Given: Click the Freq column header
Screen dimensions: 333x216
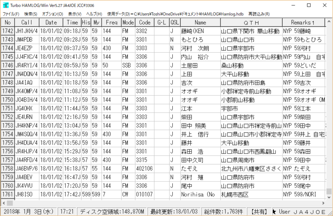Looking at the screenshot, I should 112,22.
